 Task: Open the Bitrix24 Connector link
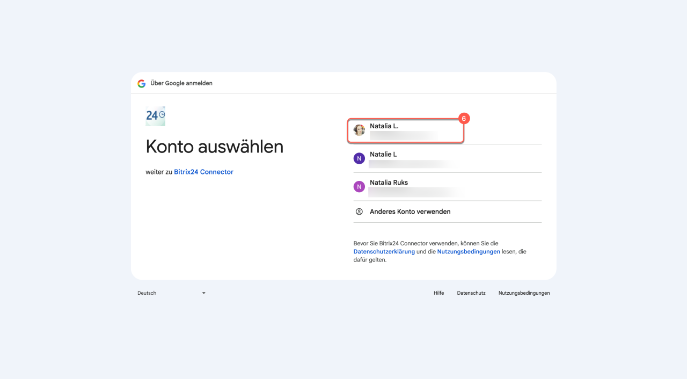(x=203, y=172)
